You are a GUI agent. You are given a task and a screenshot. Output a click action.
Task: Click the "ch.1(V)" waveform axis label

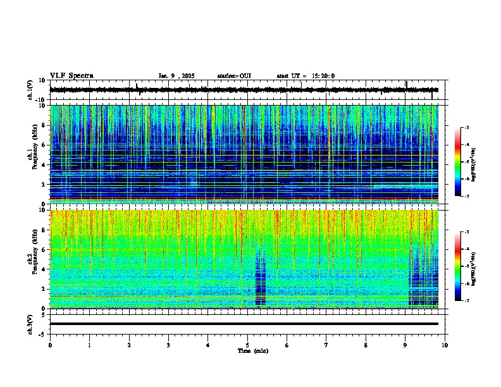[x=30, y=90]
